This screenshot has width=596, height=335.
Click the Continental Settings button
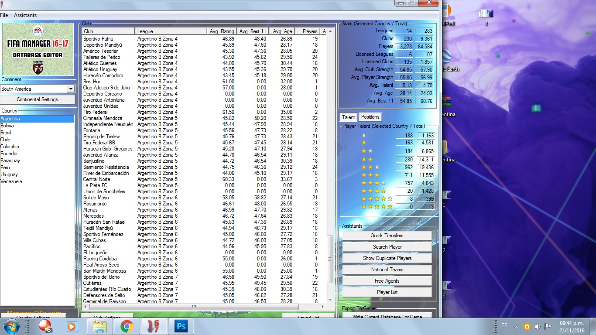(38, 99)
